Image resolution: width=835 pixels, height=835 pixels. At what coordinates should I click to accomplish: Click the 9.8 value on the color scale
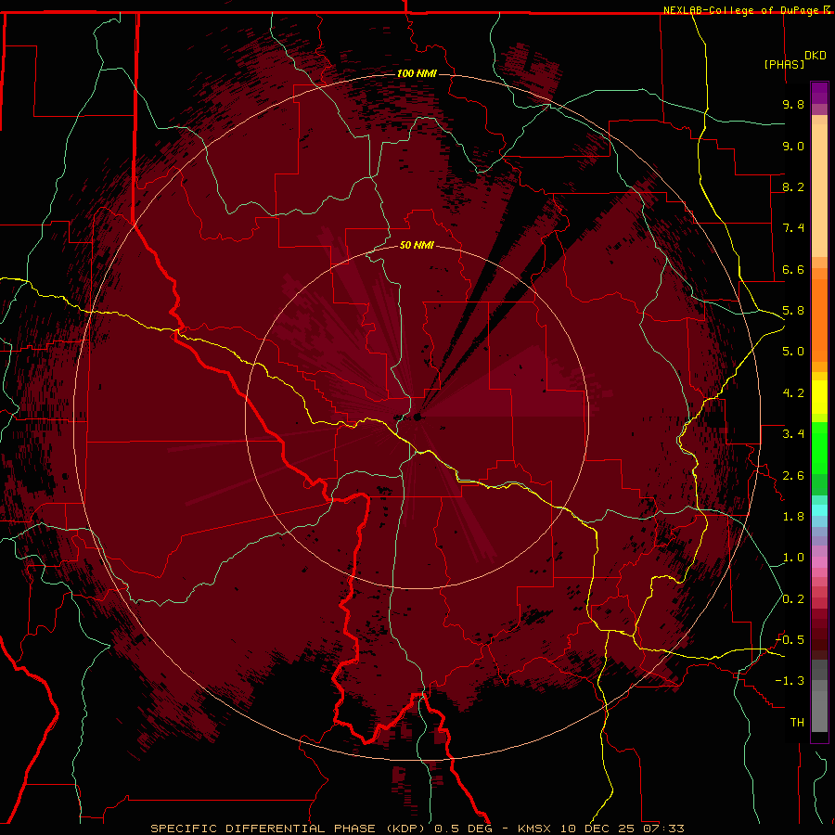click(x=793, y=104)
